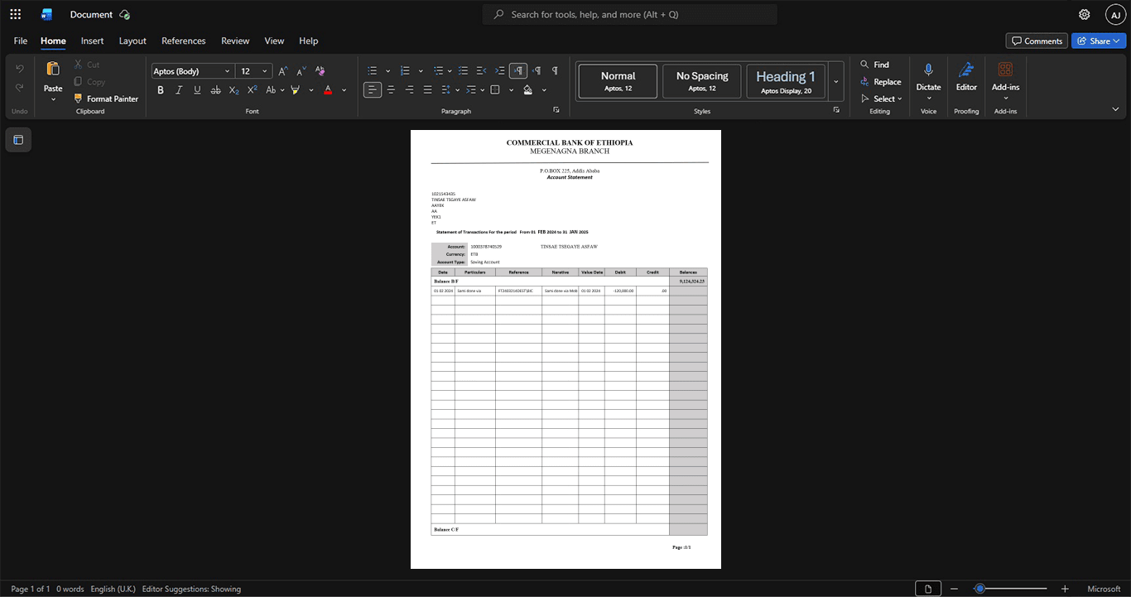Click the Format Painter tool
The image size is (1131, 597).
(106, 99)
